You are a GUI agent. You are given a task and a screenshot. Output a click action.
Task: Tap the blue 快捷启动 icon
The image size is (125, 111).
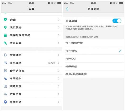(5, 102)
